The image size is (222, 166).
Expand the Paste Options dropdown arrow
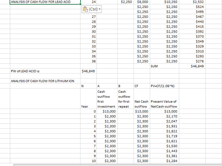[100, 9]
